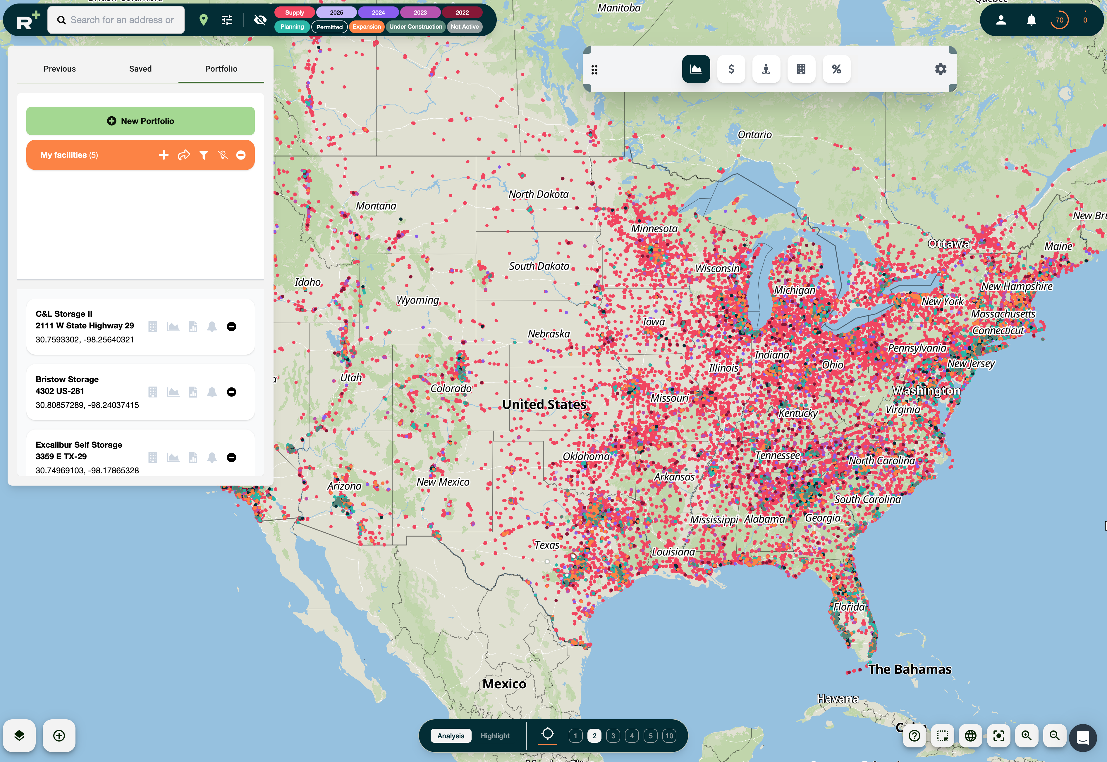Switch to the Previous tab
The height and width of the screenshot is (762, 1107).
tap(59, 69)
